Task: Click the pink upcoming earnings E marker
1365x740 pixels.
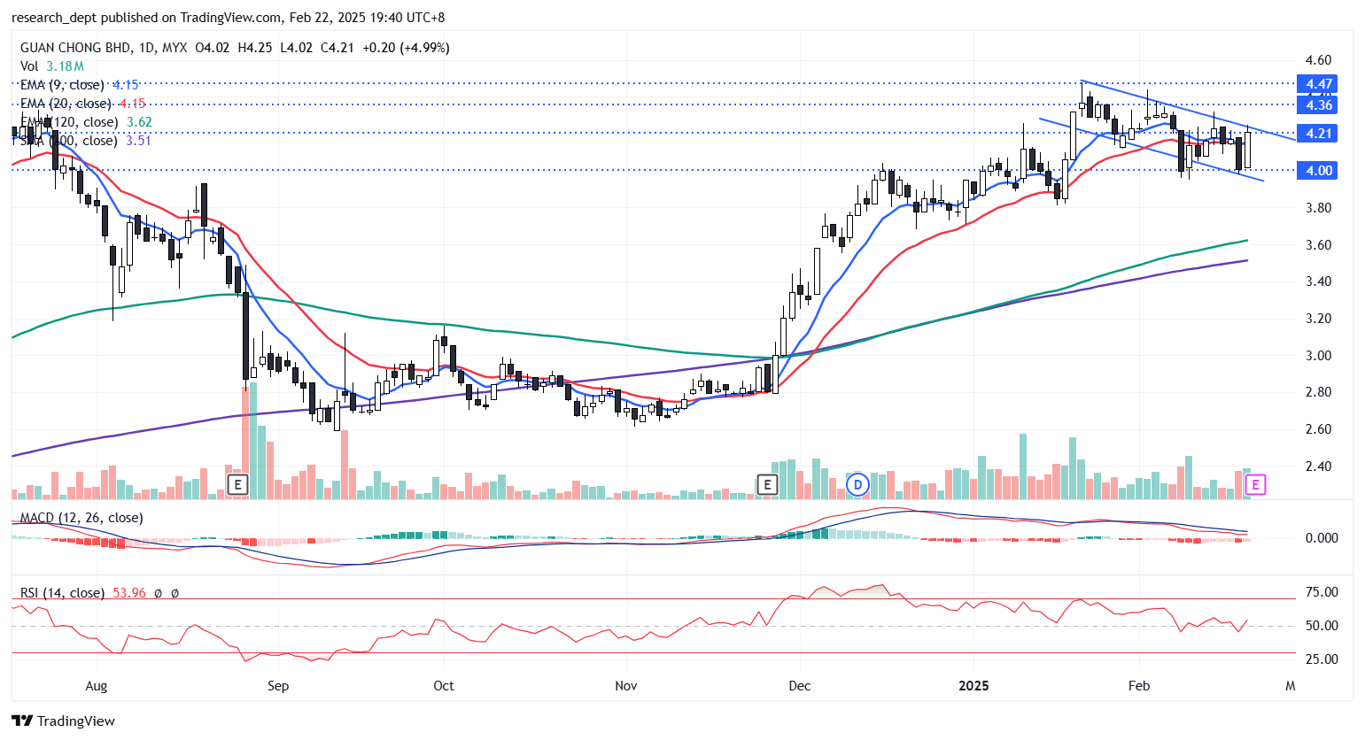Action: (1255, 484)
